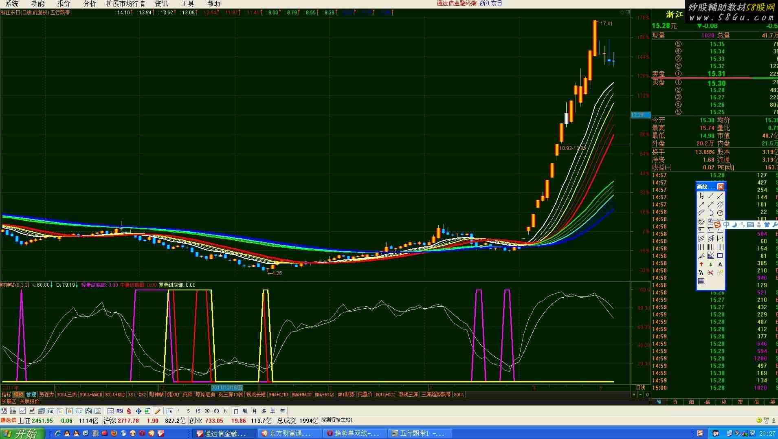Close the 画线 drawing tools palette
Image resolution: width=778 pixels, height=439 pixels.
coord(721,187)
